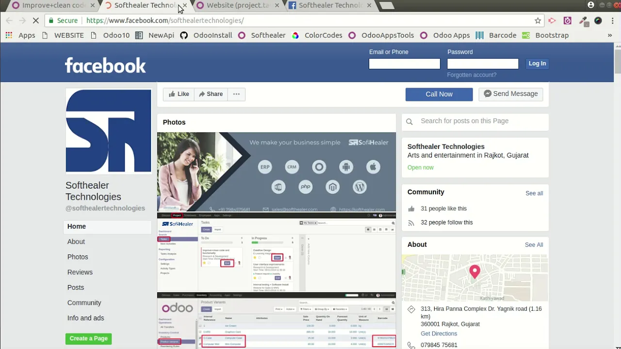Click the Open now status text
The height and width of the screenshot is (349, 621).
(421, 168)
